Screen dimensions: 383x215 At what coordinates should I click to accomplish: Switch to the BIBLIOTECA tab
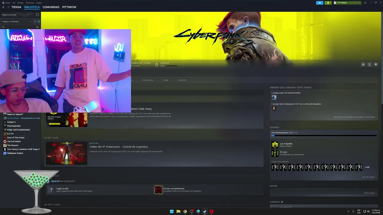pos(32,7)
